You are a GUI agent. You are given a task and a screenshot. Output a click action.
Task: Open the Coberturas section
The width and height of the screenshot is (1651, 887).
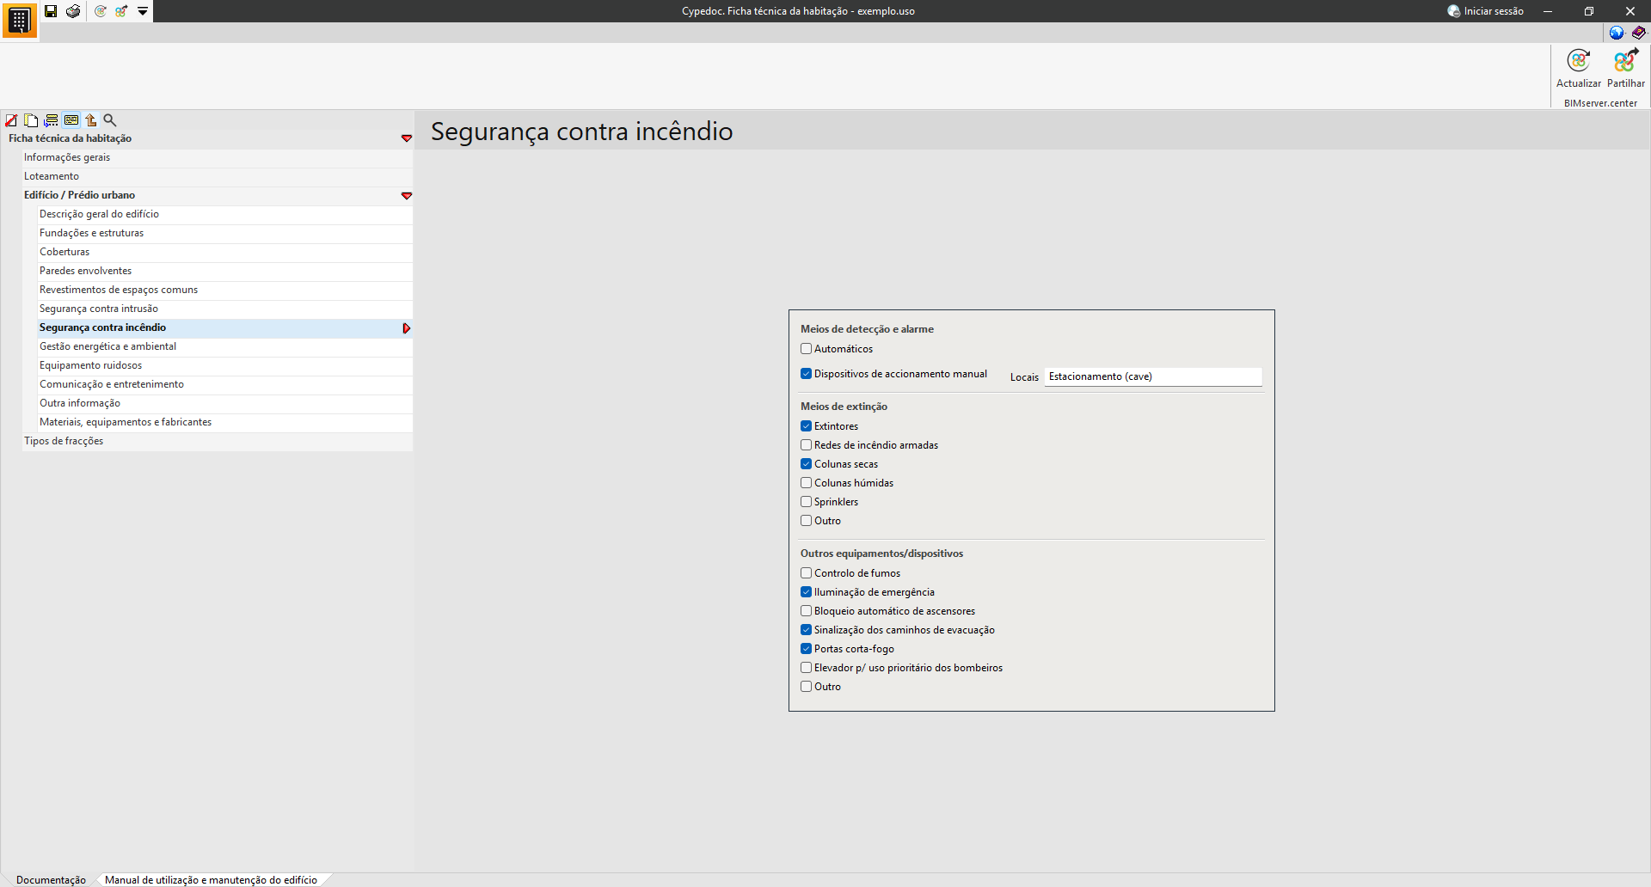[64, 252]
